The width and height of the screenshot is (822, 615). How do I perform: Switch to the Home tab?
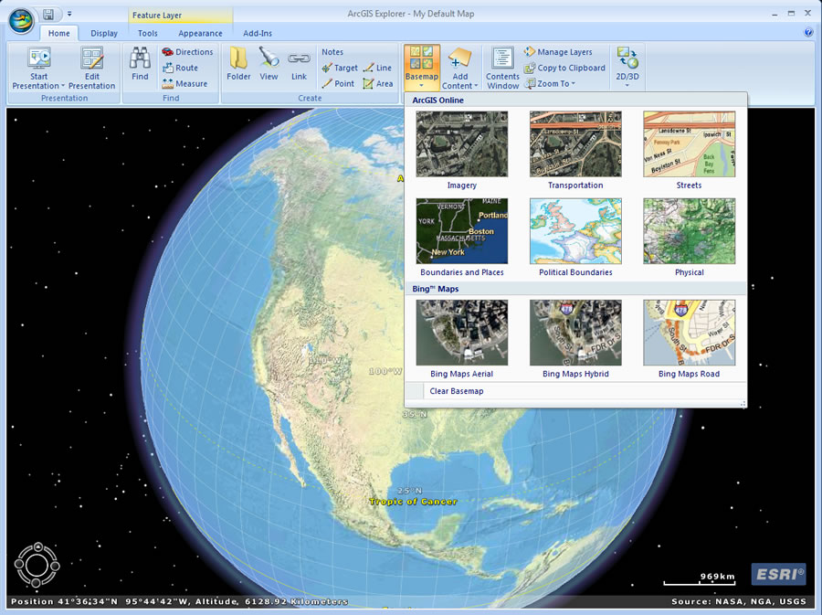click(x=58, y=33)
